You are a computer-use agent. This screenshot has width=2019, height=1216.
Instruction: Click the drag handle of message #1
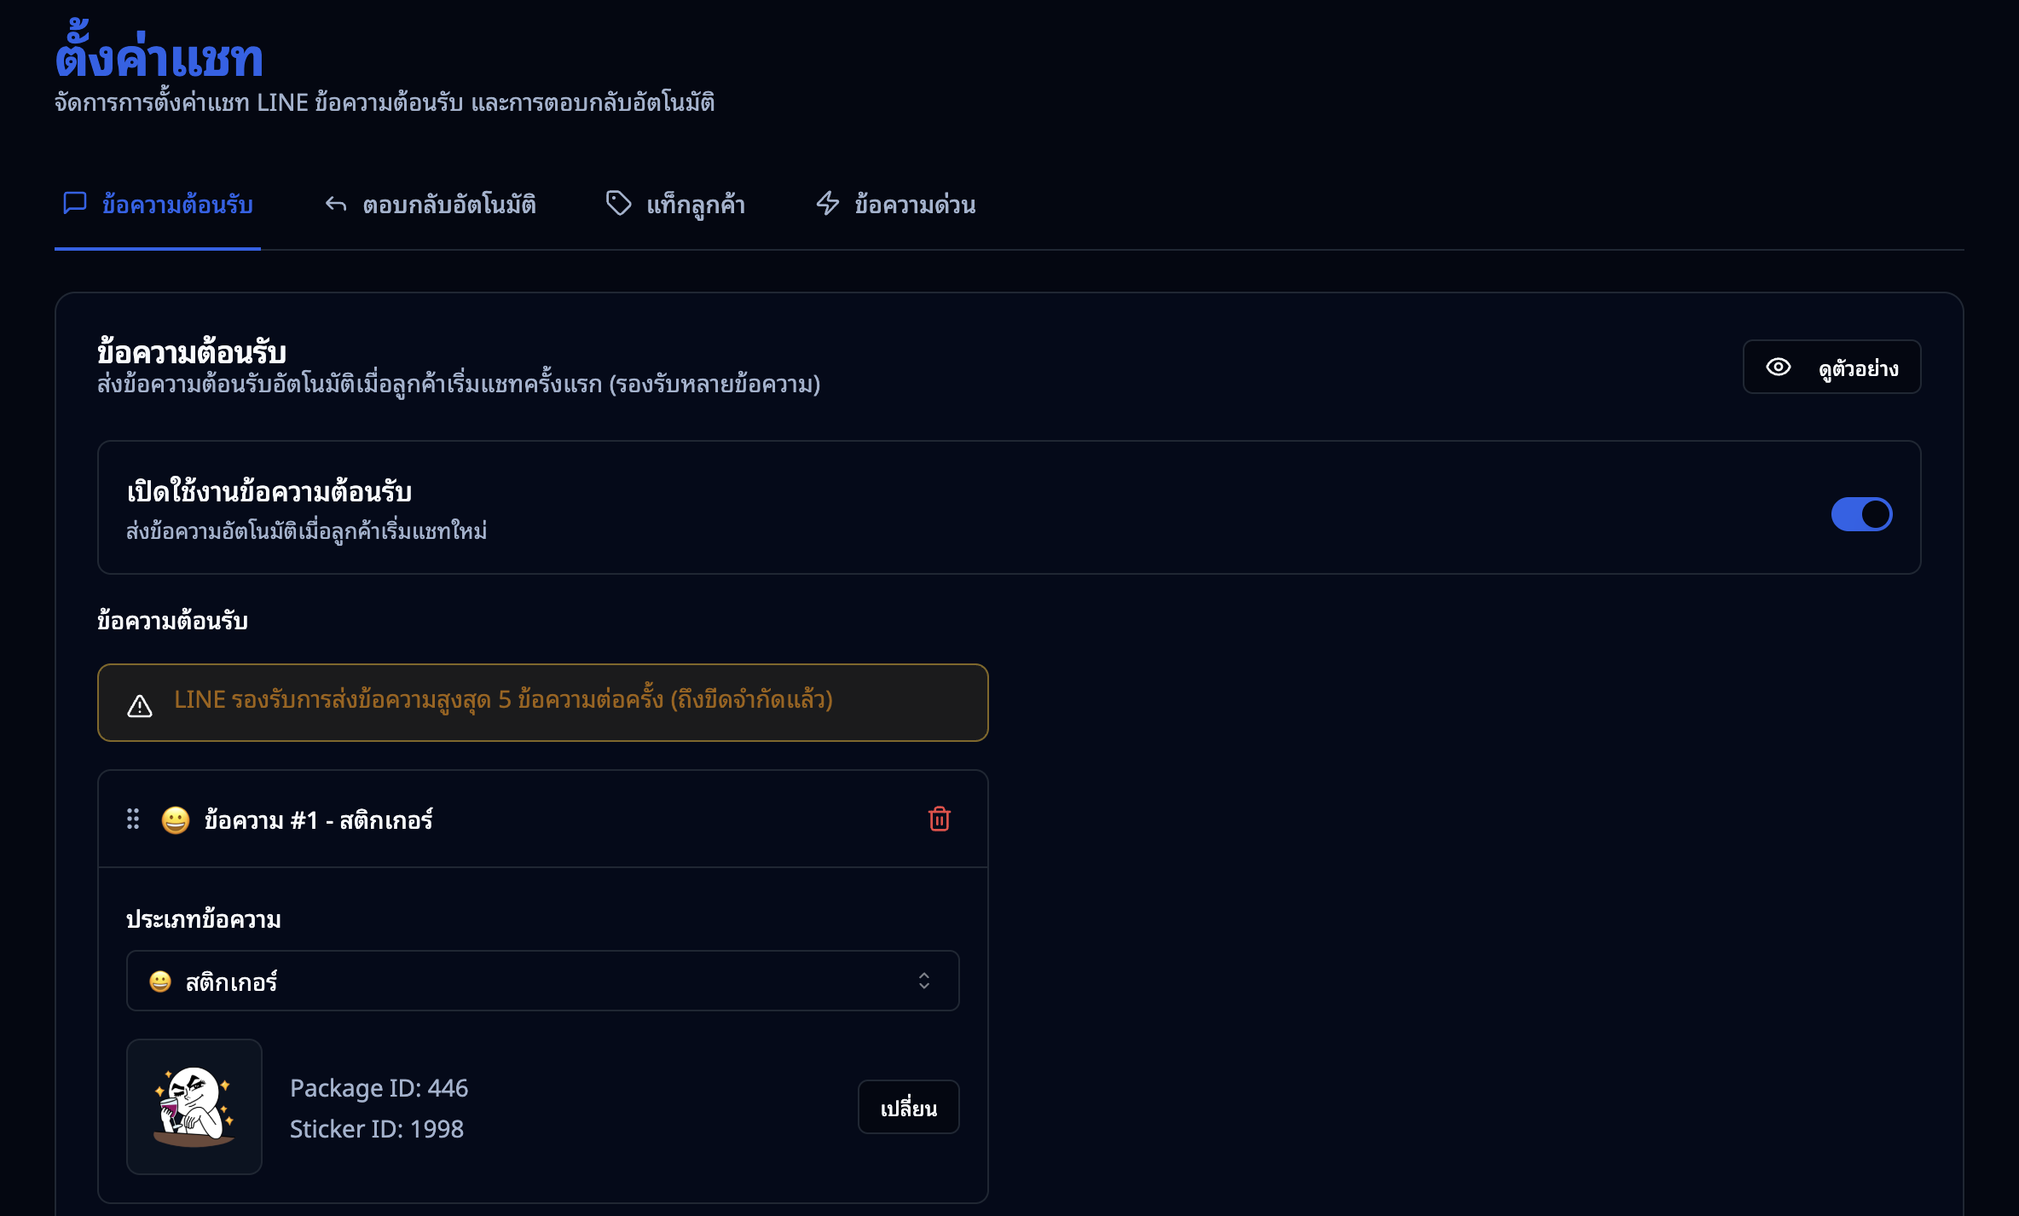pos(133,819)
